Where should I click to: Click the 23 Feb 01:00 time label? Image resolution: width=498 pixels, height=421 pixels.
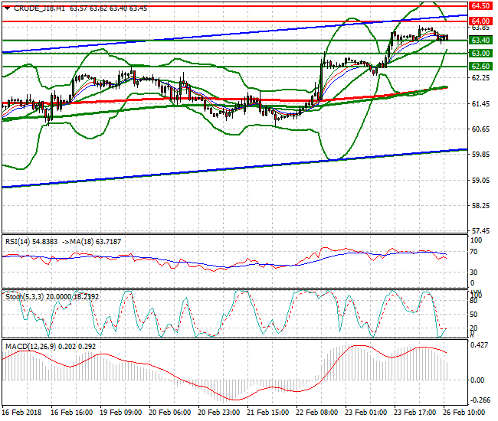pyautogui.click(x=366, y=413)
